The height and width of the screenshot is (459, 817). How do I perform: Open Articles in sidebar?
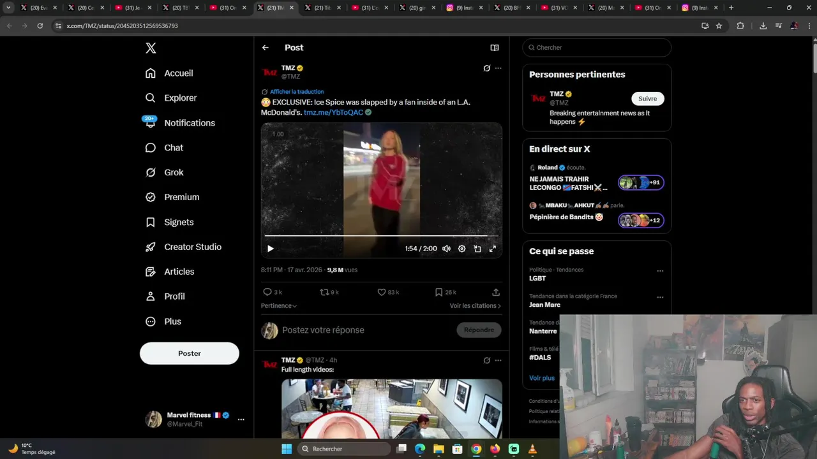[x=170, y=272]
